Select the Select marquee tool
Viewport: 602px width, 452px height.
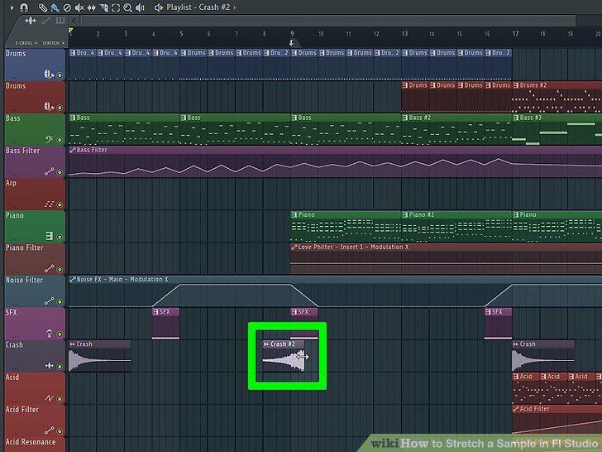tap(116, 7)
